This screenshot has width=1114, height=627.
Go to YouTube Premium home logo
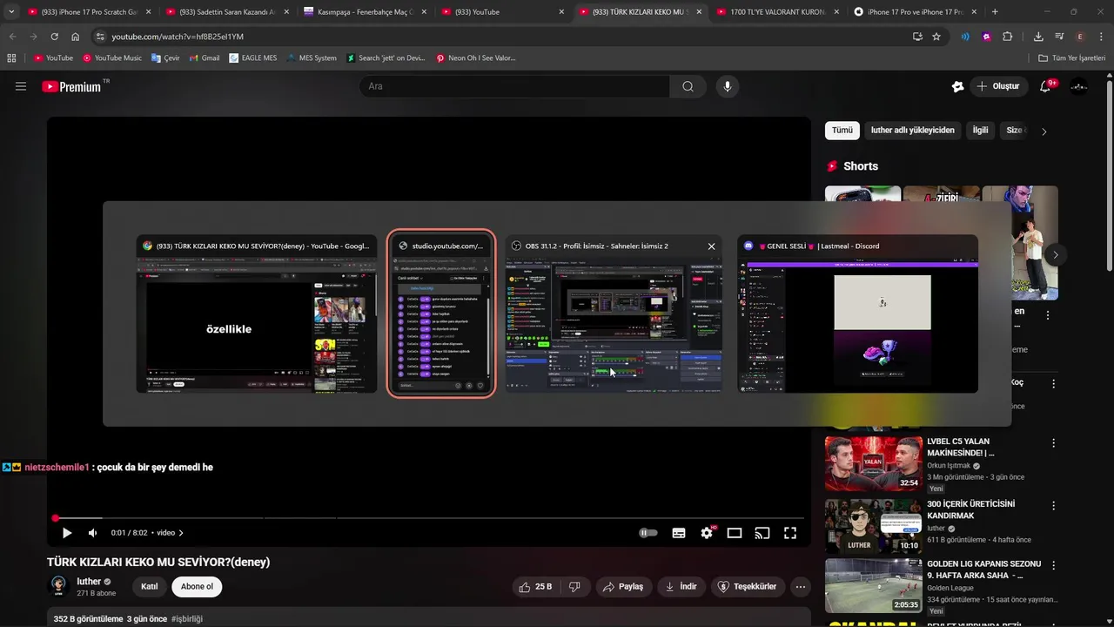pyautogui.click(x=71, y=86)
